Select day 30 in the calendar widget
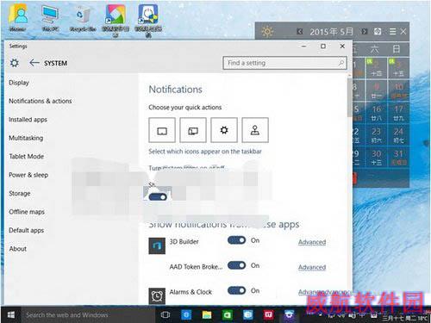The image size is (431, 323). (377, 158)
